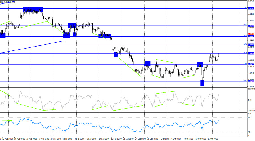The width and height of the screenshot is (255, 141).
Task: Click the 1.3395 axis price value
Action: click(251, 47)
